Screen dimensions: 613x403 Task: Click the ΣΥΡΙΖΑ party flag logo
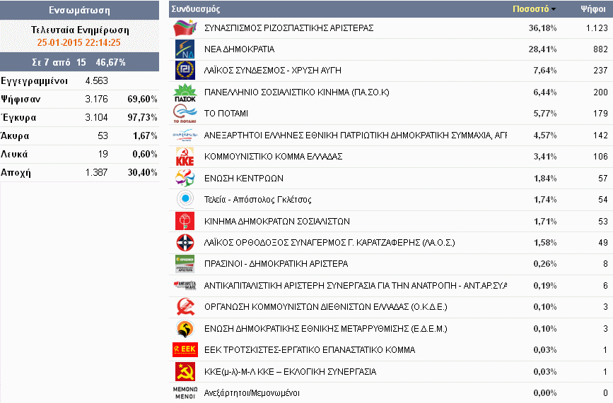185,28
